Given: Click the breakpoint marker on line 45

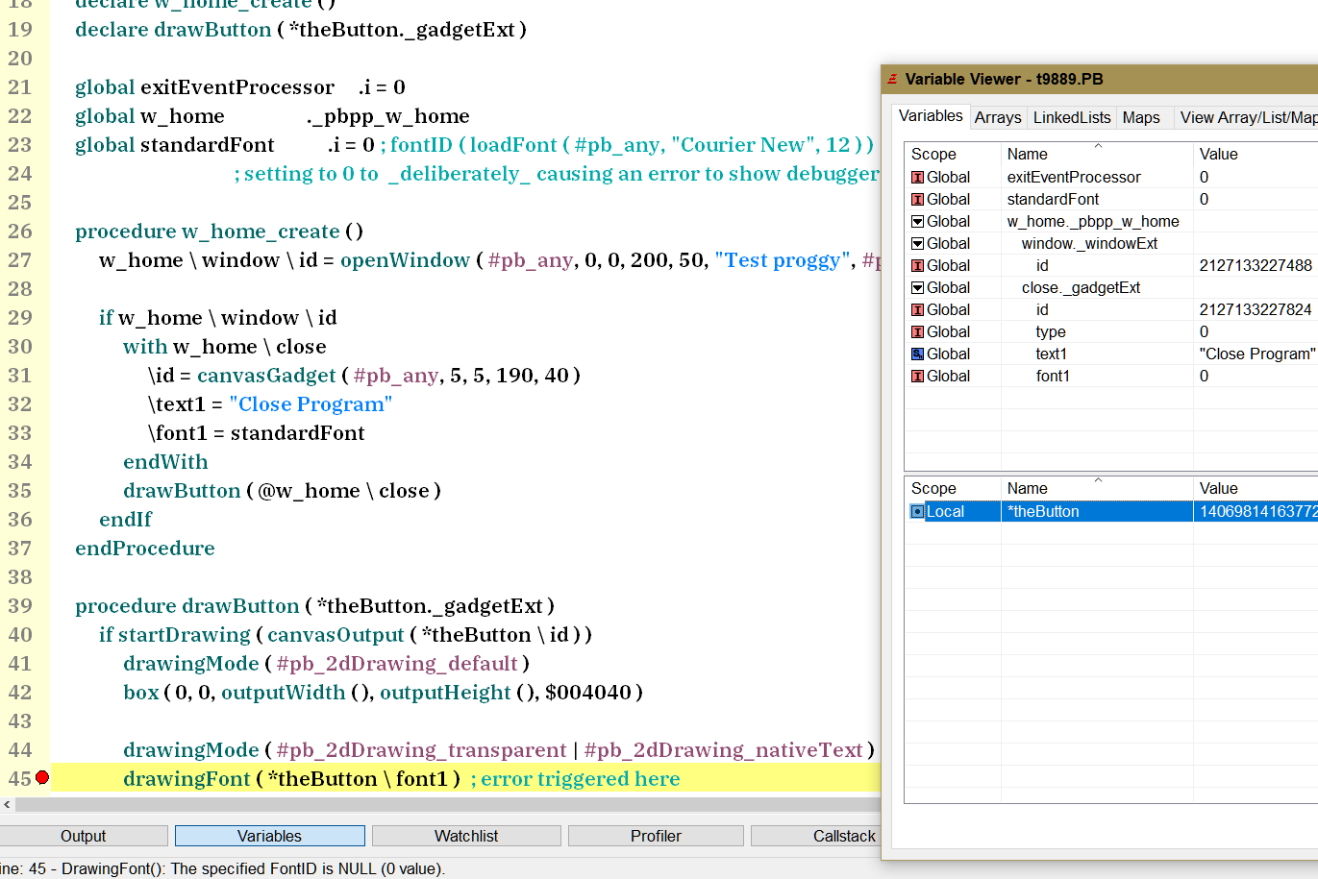Looking at the screenshot, I should (42, 777).
